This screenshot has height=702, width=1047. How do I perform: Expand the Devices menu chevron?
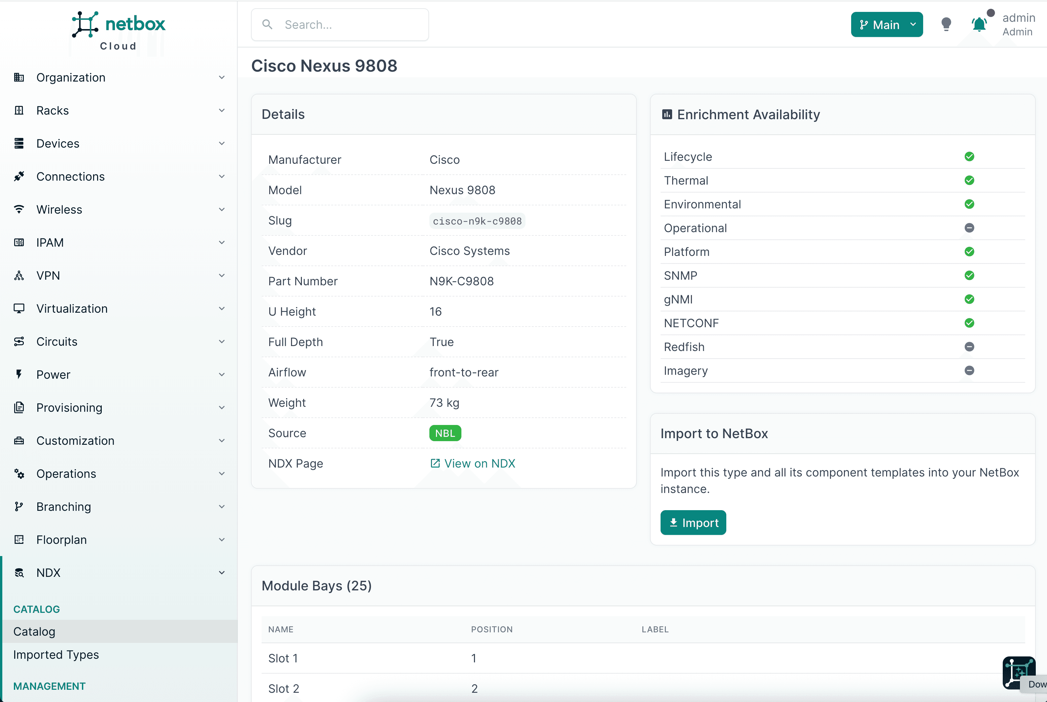click(222, 143)
